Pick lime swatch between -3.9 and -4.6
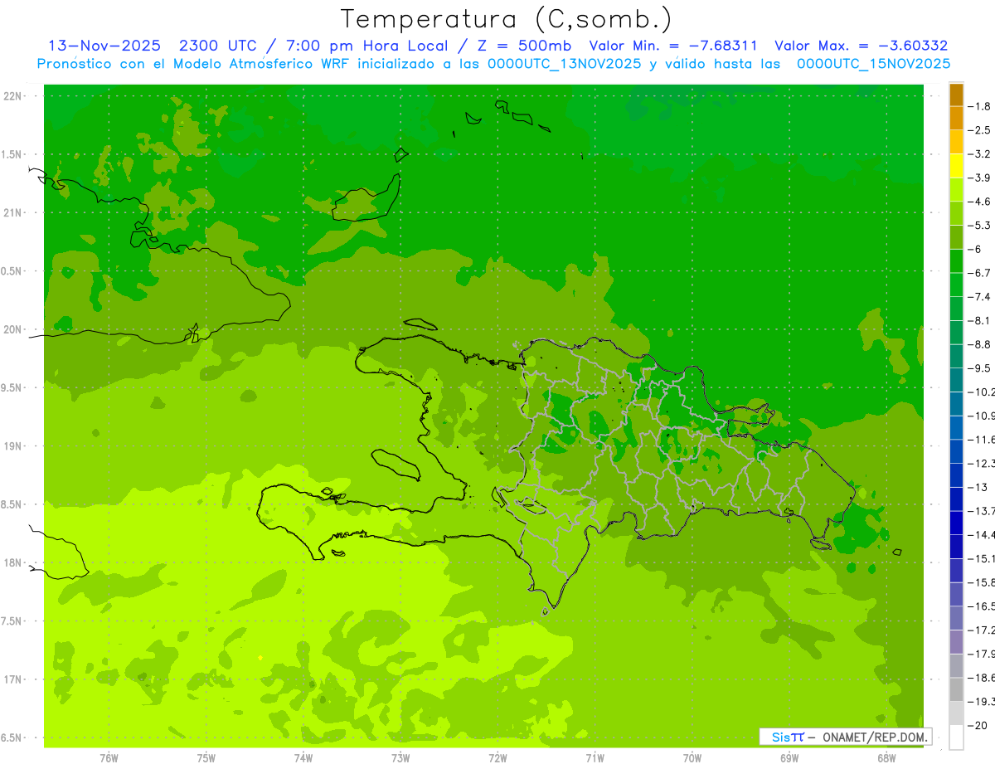Viewport: 995px width, 769px height. pos(956,190)
